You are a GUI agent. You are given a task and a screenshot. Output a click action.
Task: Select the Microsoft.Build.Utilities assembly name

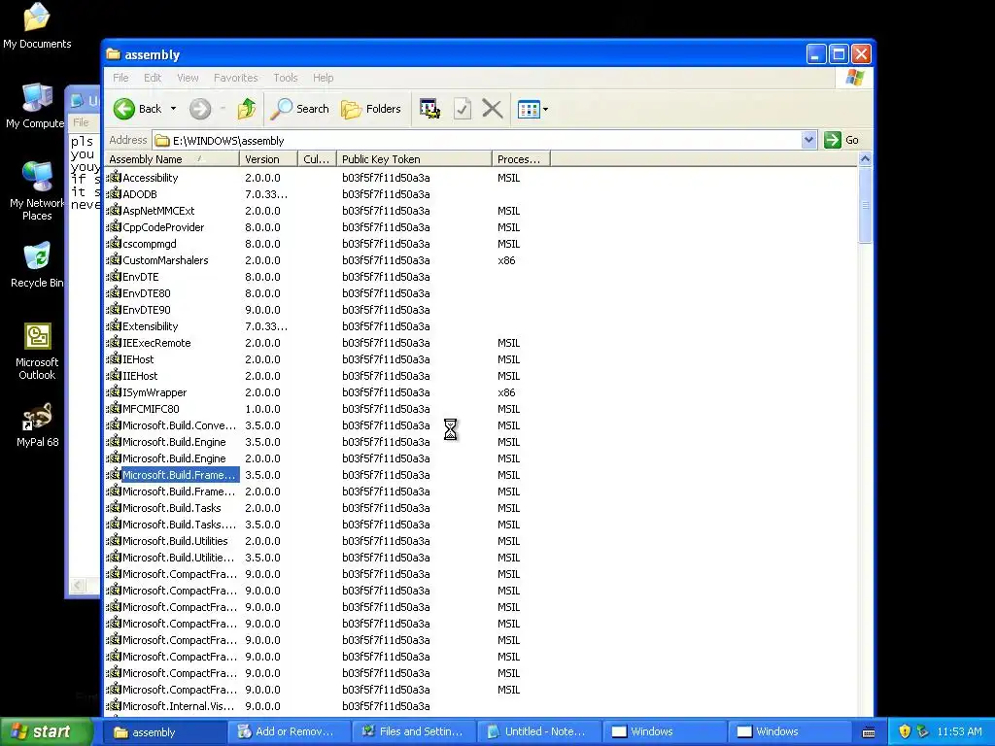click(x=175, y=541)
